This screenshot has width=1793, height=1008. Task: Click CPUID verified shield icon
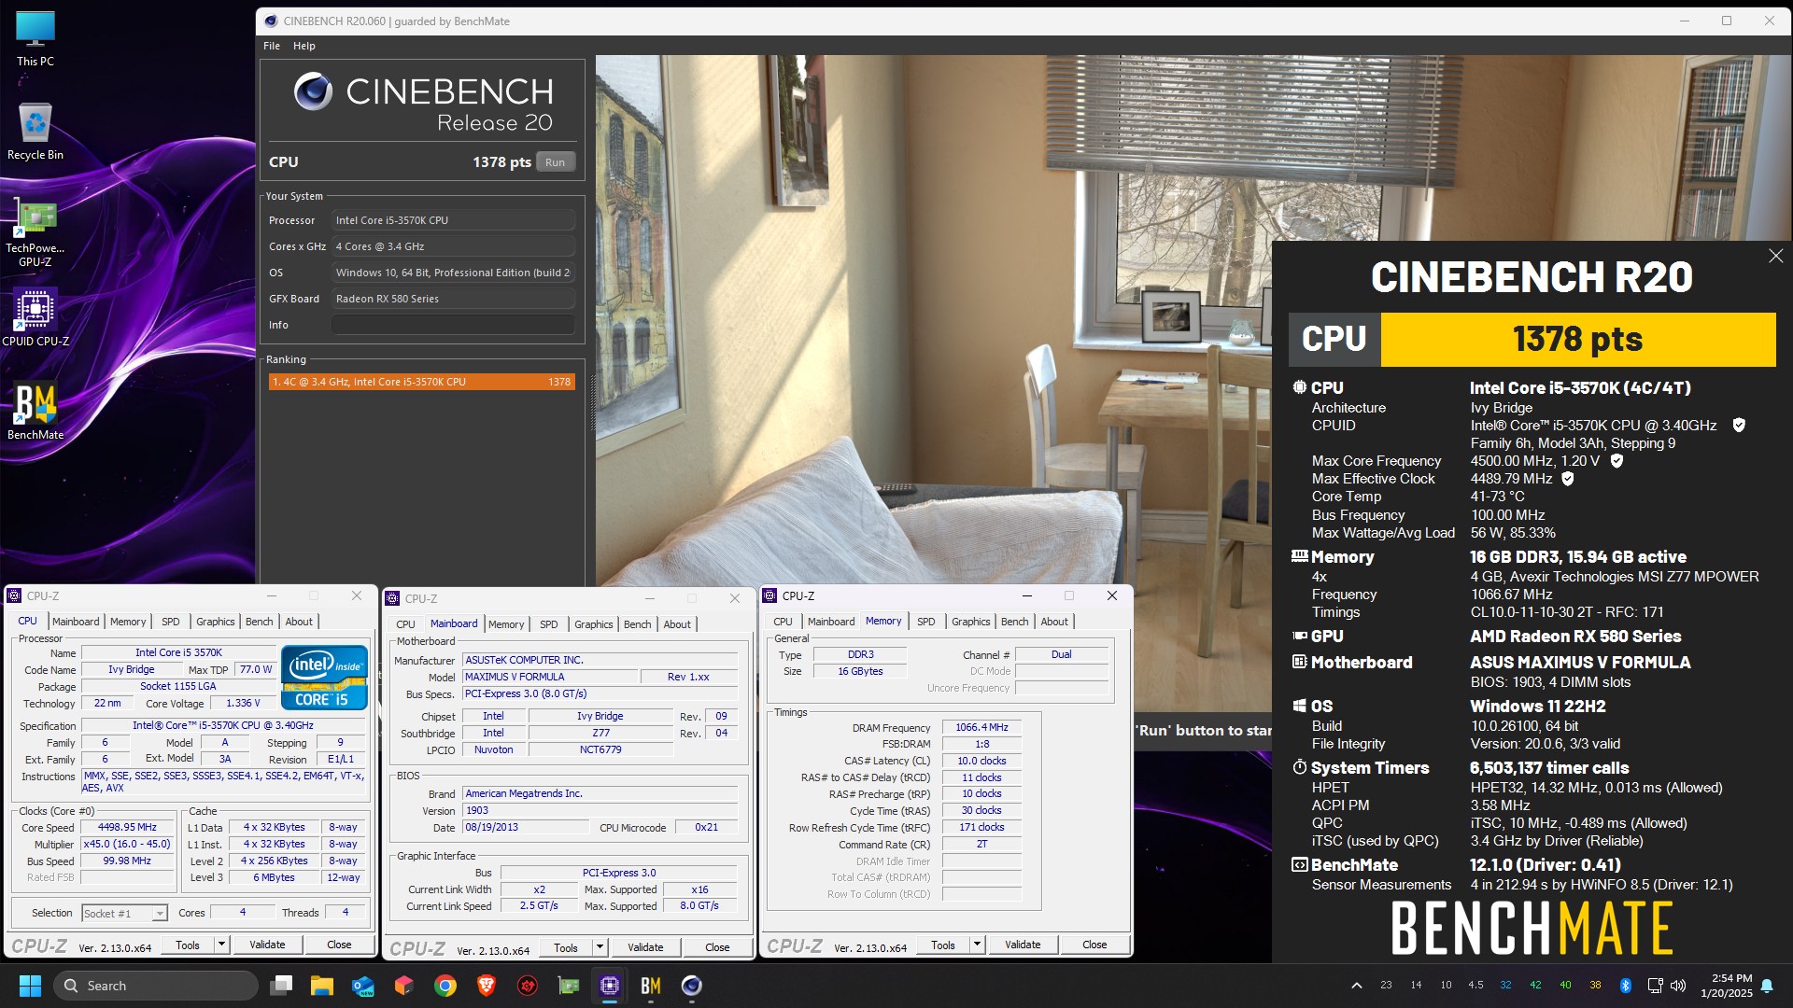click(x=1739, y=425)
